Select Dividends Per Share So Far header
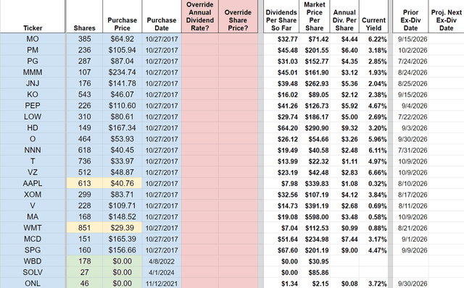 coord(281,17)
